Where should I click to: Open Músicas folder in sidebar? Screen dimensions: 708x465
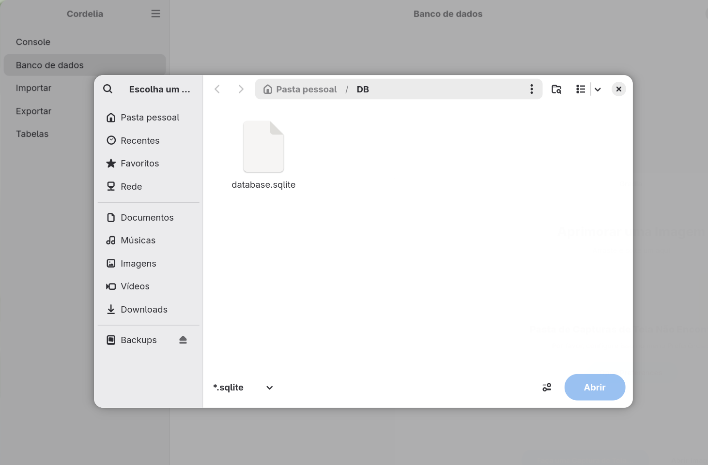tap(149, 240)
